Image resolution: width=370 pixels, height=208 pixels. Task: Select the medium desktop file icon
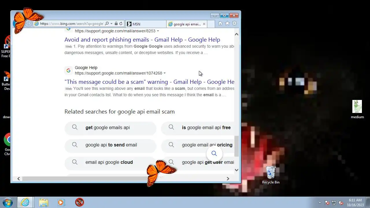click(x=357, y=109)
